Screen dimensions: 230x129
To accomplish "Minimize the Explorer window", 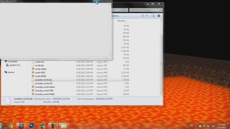I will click(148, 4).
